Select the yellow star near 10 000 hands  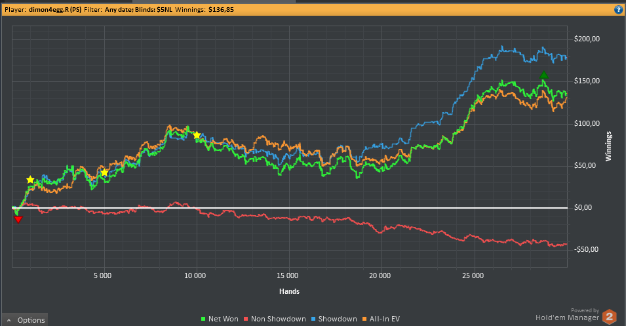pos(197,135)
